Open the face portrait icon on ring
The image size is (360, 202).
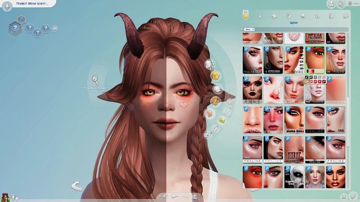pyautogui.click(x=209, y=113)
